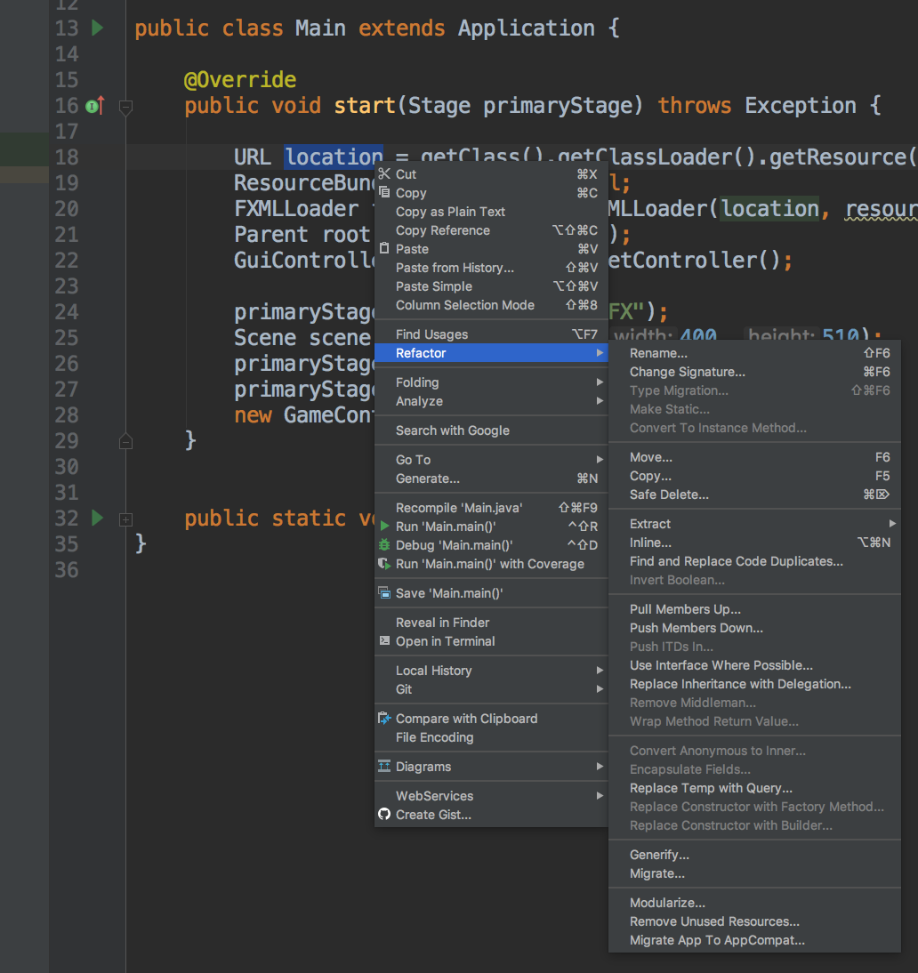Expand the Local History submenu
Screen dimensions: 918x973
(x=491, y=671)
